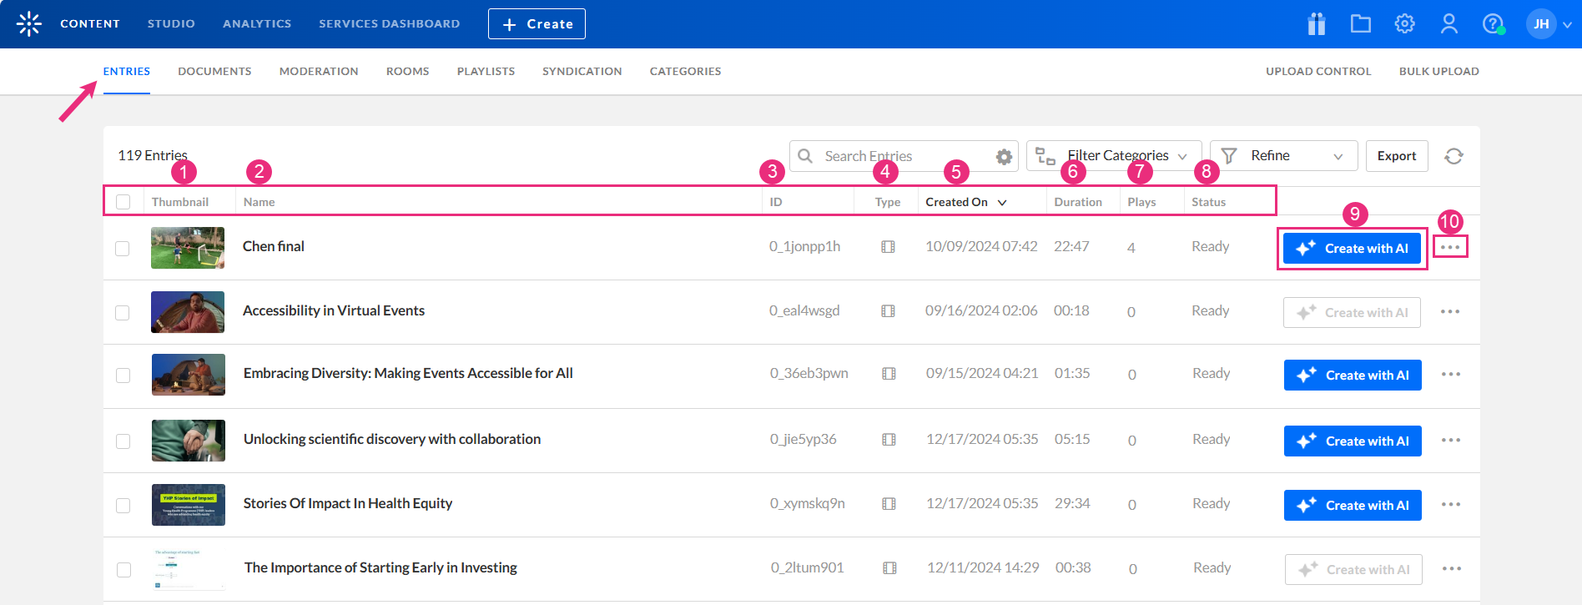This screenshot has height=605, width=1582.
Task: Click the user administration person icon
Action: (x=1449, y=24)
